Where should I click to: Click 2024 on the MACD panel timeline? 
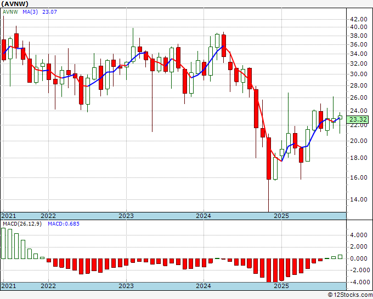204,286
